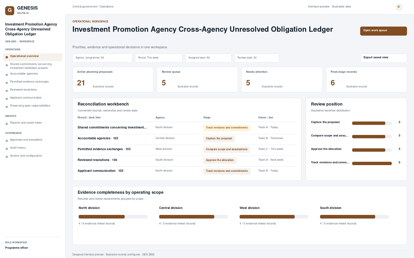This screenshot has height=258, width=414.
Task: Click the bullet icon beside Permitted evidence exchanges
Action: pyautogui.click(x=7, y=83)
